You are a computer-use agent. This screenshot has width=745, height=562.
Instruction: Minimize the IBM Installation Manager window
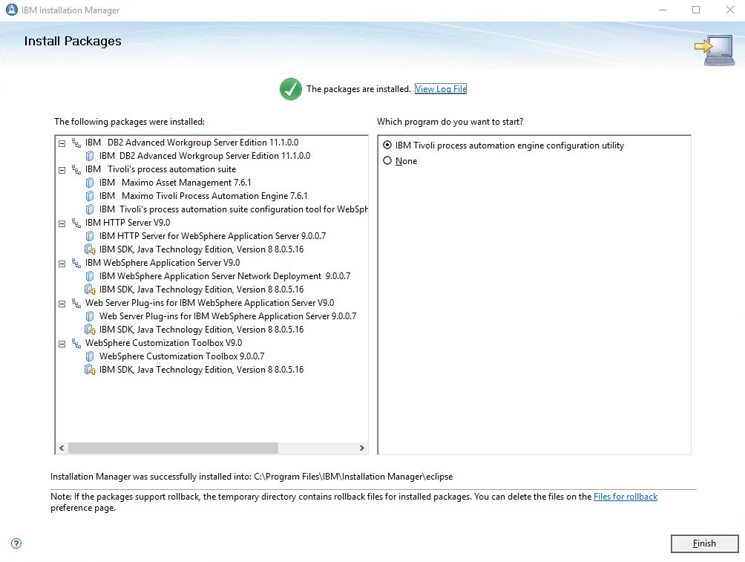click(x=663, y=10)
